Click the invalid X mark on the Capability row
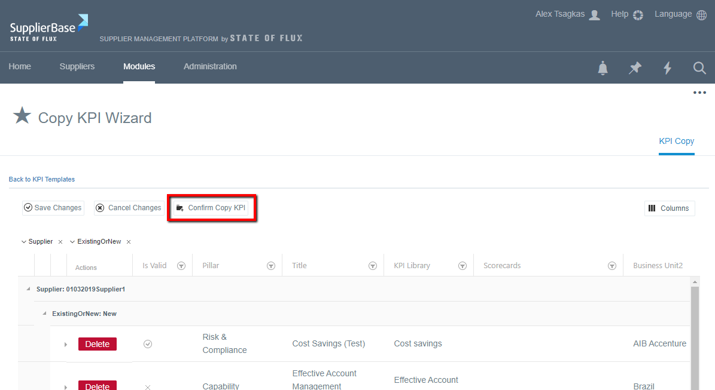This screenshot has height=390, width=715. [147, 387]
